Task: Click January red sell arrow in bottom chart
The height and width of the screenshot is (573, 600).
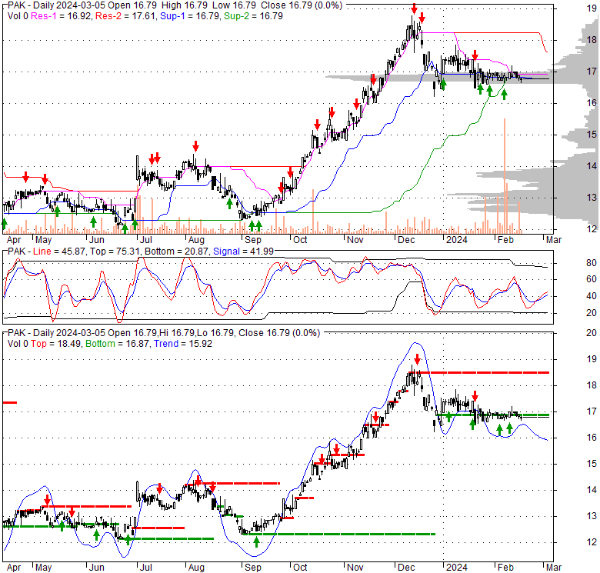Action: point(475,395)
